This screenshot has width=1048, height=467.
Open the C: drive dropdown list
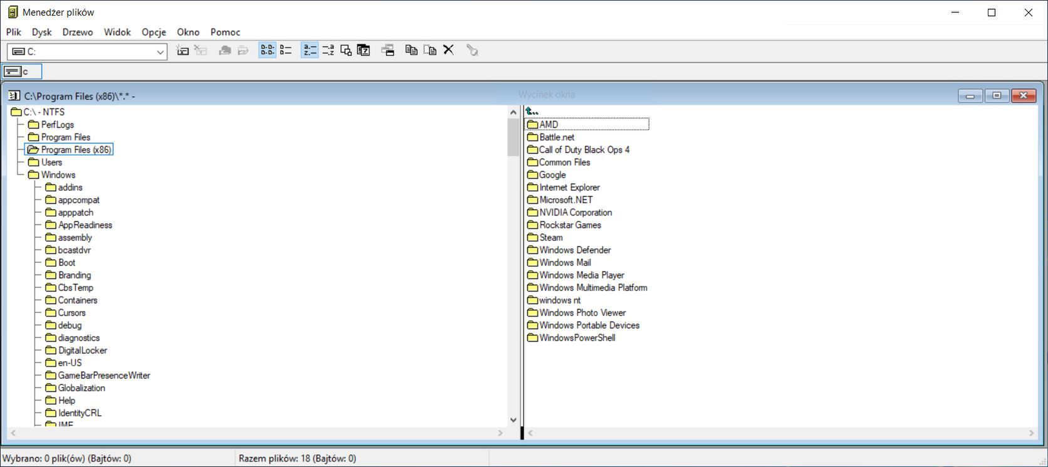coord(160,52)
